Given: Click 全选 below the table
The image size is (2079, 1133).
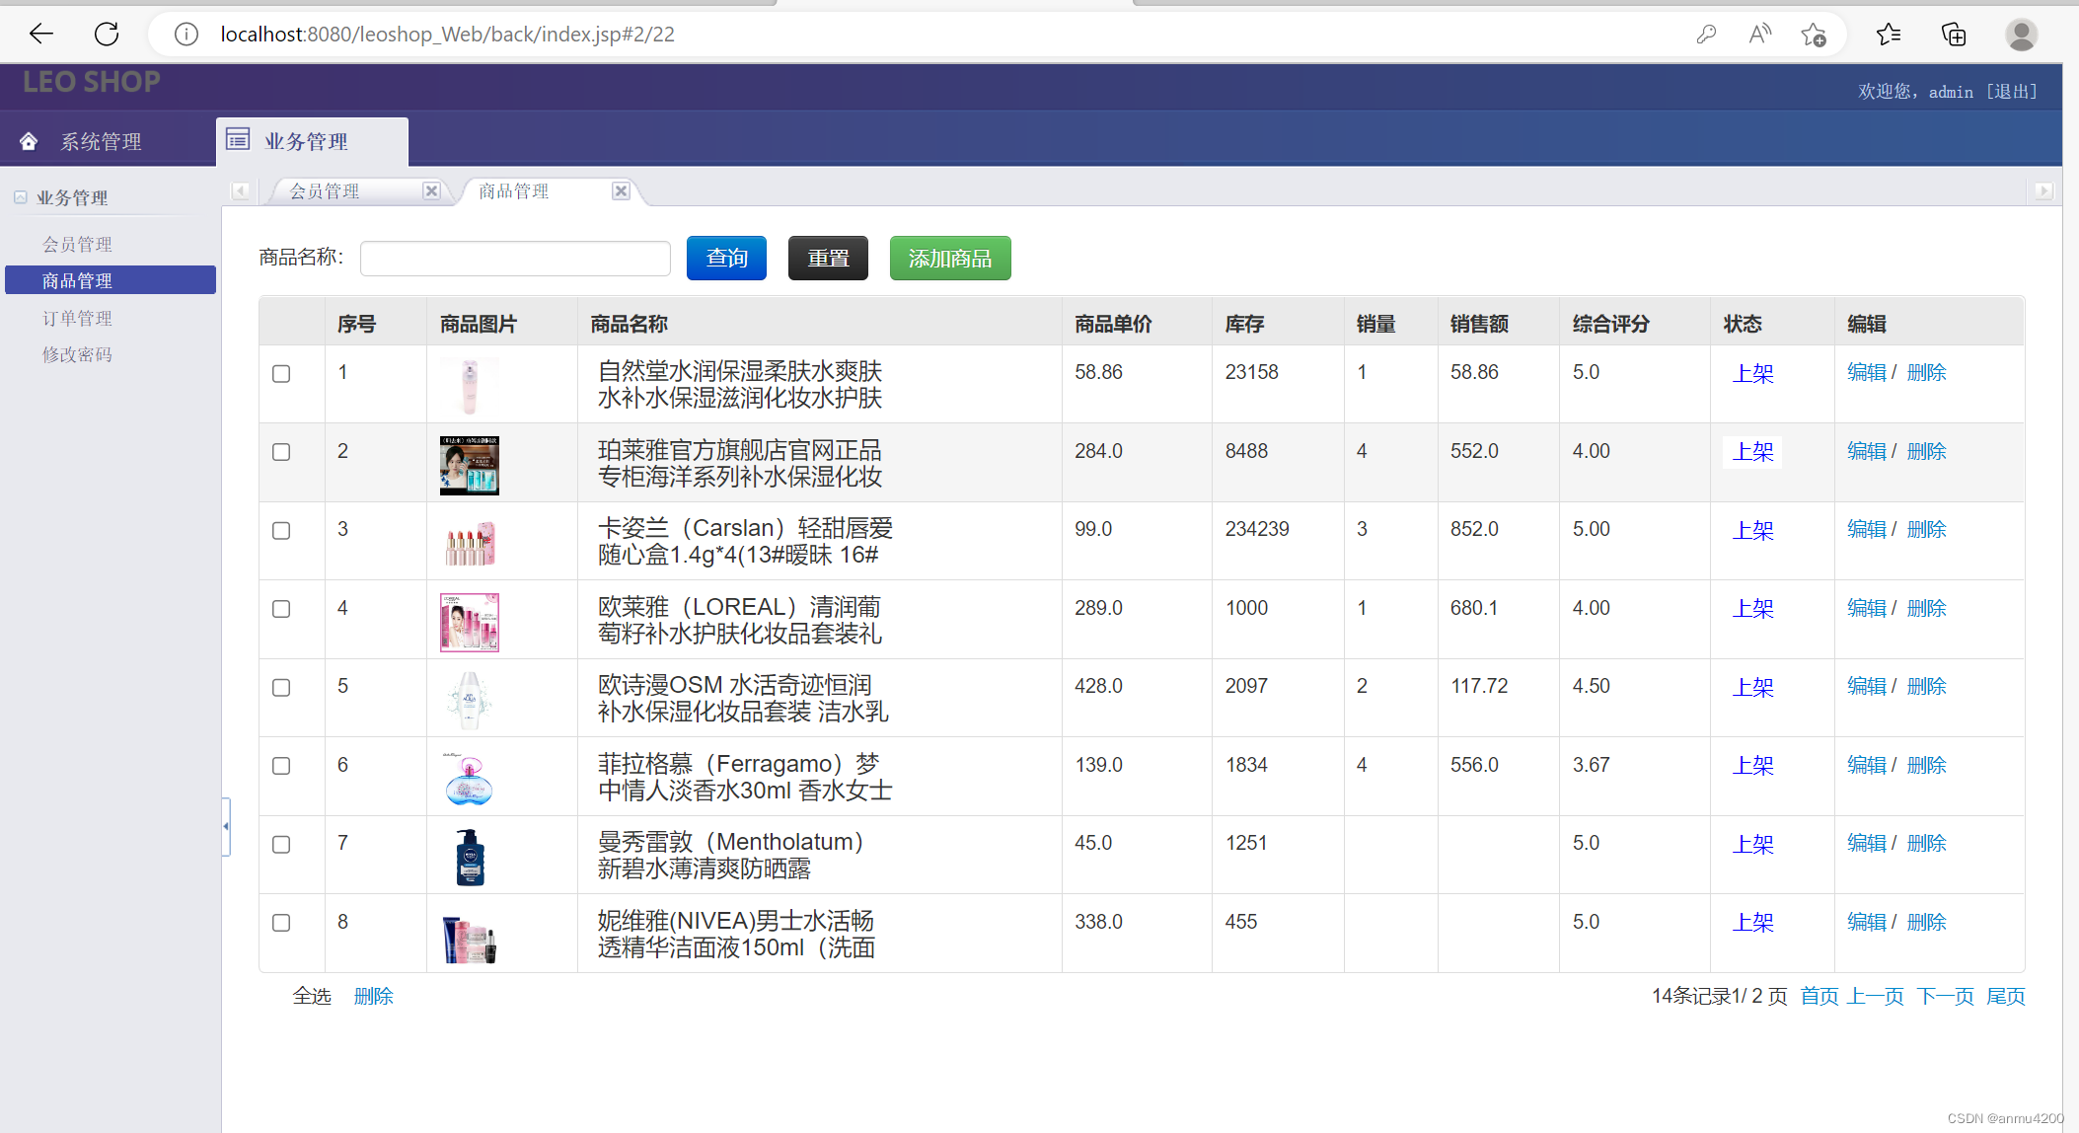Looking at the screenshot, I should 312,996.
